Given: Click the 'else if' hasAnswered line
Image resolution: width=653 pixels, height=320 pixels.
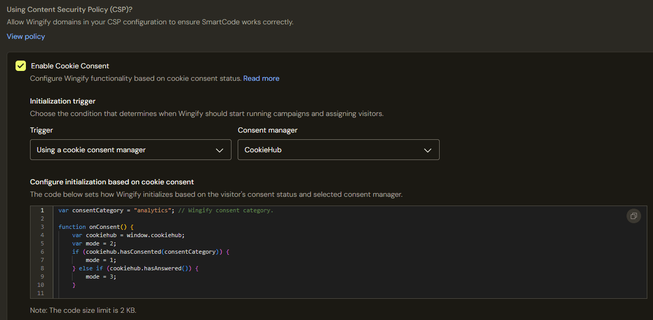Looking at the screenshot, I should [x=136, y=268].
